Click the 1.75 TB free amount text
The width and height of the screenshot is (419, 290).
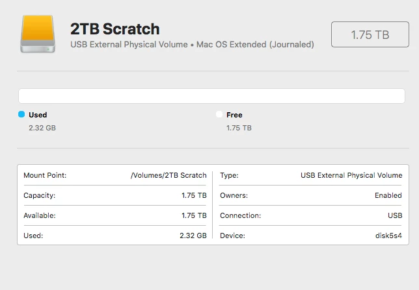coord(239,128)
